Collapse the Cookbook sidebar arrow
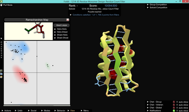Screen dimensions: 189x112 pos(1,39)
